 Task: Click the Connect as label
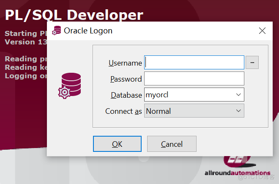(x=123, y=111)
